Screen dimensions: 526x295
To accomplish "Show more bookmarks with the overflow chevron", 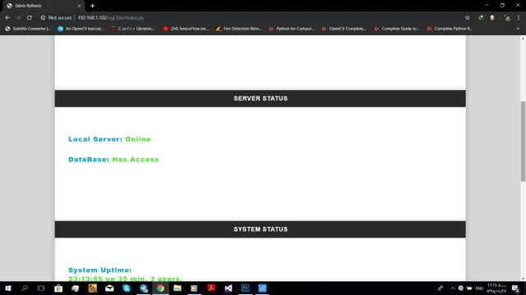I will (x=518, y=29).
